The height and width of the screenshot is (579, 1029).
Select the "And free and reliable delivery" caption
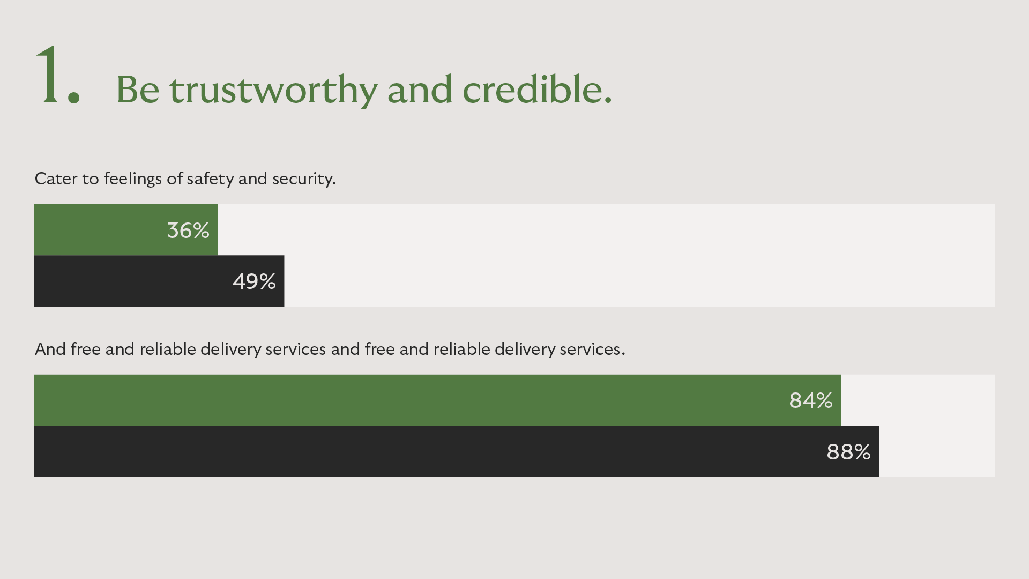tap(330, 349)
